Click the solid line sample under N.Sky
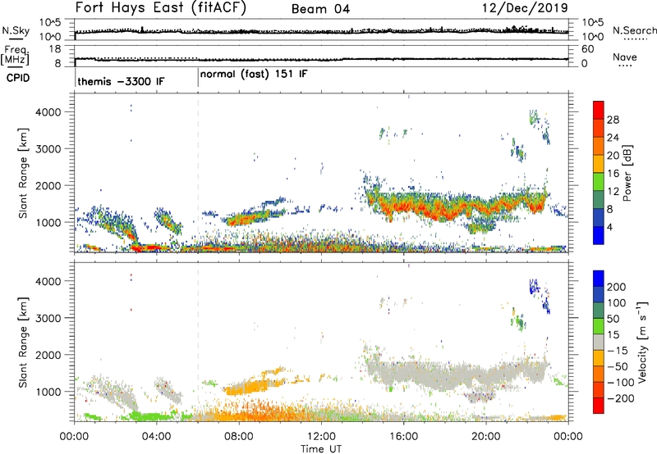 click(16, 39)
